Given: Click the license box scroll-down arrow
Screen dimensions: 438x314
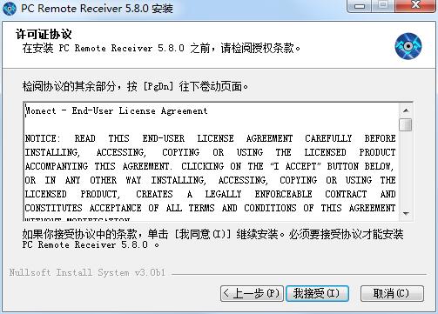Looking at the screenshot, I should (406, 214).
